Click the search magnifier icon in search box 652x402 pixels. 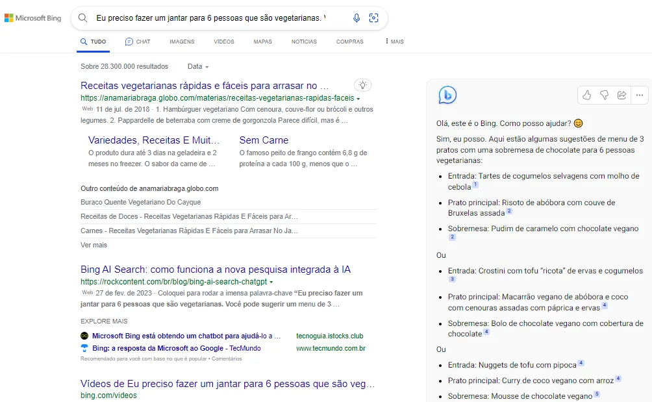(x=82, y=18)
